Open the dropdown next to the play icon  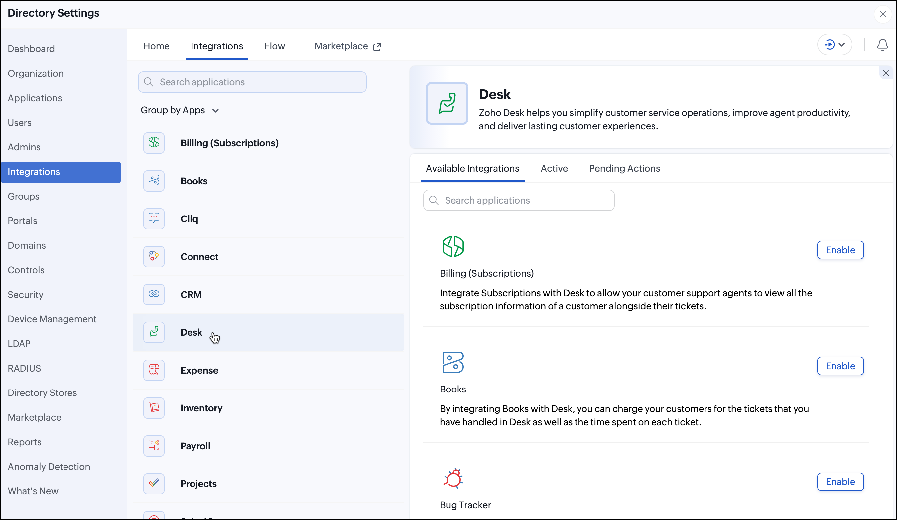tap(841, 45)
